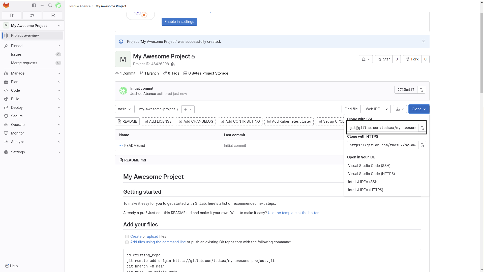
Task: Toggle the Clone dropdown button
Action: (419, 109)
